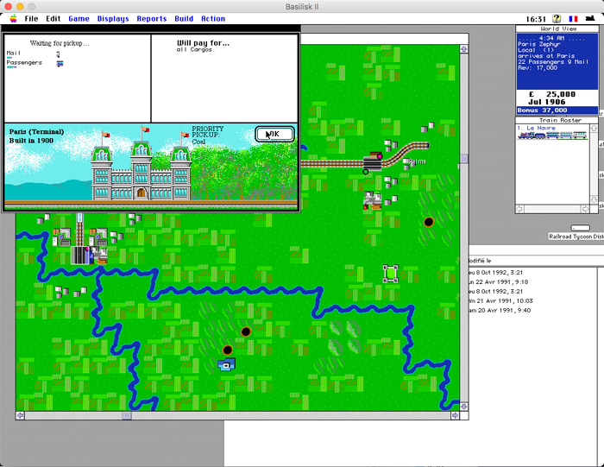This screenshot has height=467, width=604.
Task: Click the station depot on the map
Action: click(83, 255)
